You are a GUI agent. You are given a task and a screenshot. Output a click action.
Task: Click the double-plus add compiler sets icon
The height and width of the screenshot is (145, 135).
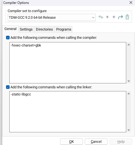coord(101,17)
